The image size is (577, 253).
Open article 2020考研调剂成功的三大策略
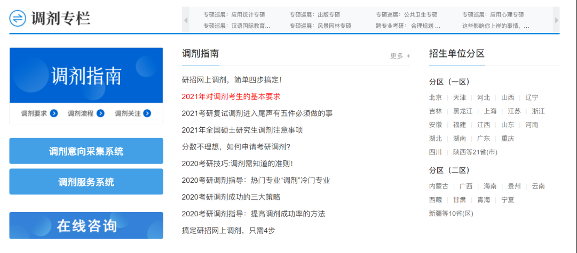(x=231, y=197)
